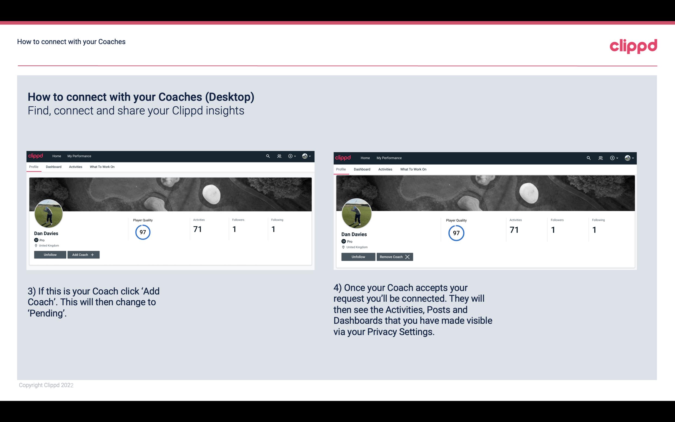
Task: Toggle the 'What To Work On' tab
Action: coord(101,167)
